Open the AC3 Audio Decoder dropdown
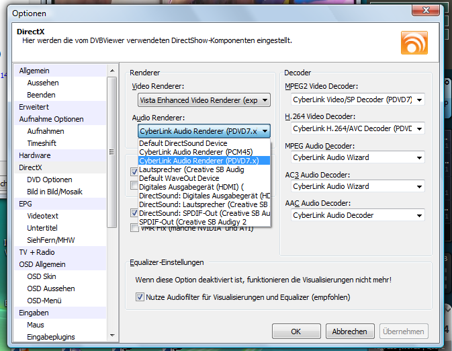452x351 pixels. point(357,186)
